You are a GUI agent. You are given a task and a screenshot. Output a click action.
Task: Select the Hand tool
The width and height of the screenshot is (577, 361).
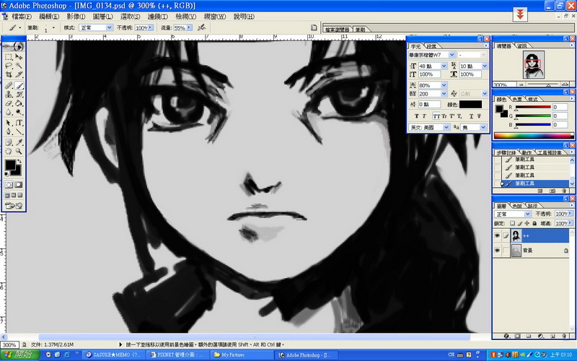click(x=9, y=151)
